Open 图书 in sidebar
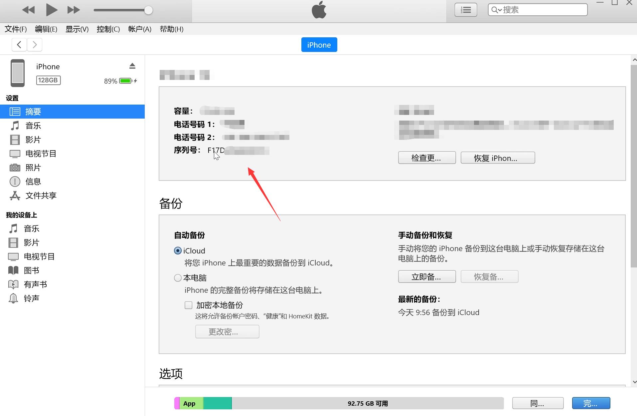 point(72,270)
